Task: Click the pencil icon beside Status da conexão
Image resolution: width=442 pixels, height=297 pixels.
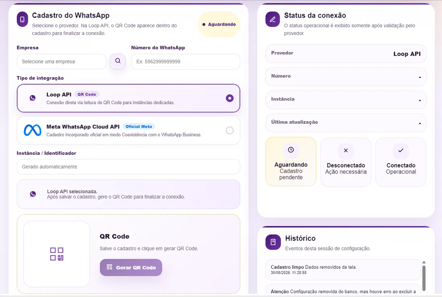Action: point(272,19)
